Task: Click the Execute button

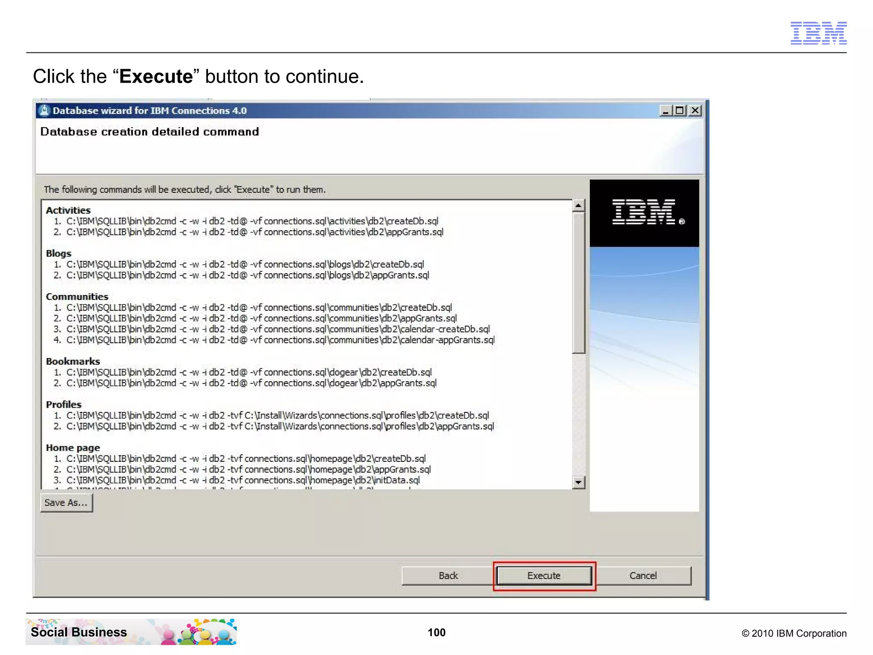Action: coord(544,576)
